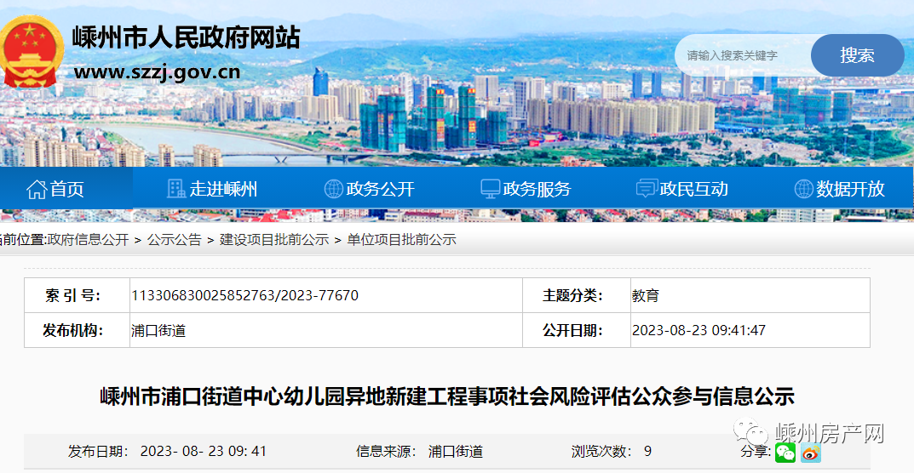Share the page via WeChat icon
Viewport: 914px width, 473px height.
tap(785, 453)
